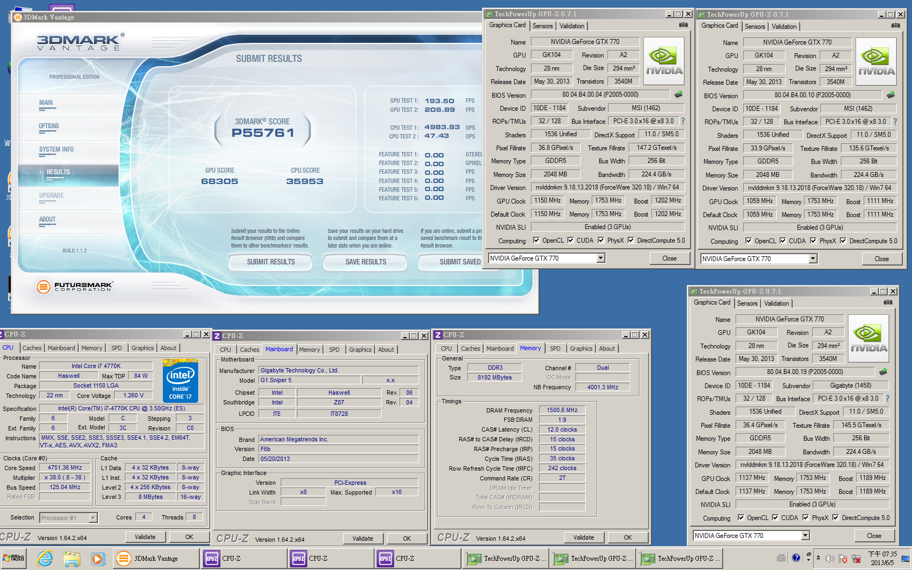The width and height of the screenshot is (912, 570).
Task: Click SAVE RESULTS button in 3DMark Vantage
Action: click(366, 262)
